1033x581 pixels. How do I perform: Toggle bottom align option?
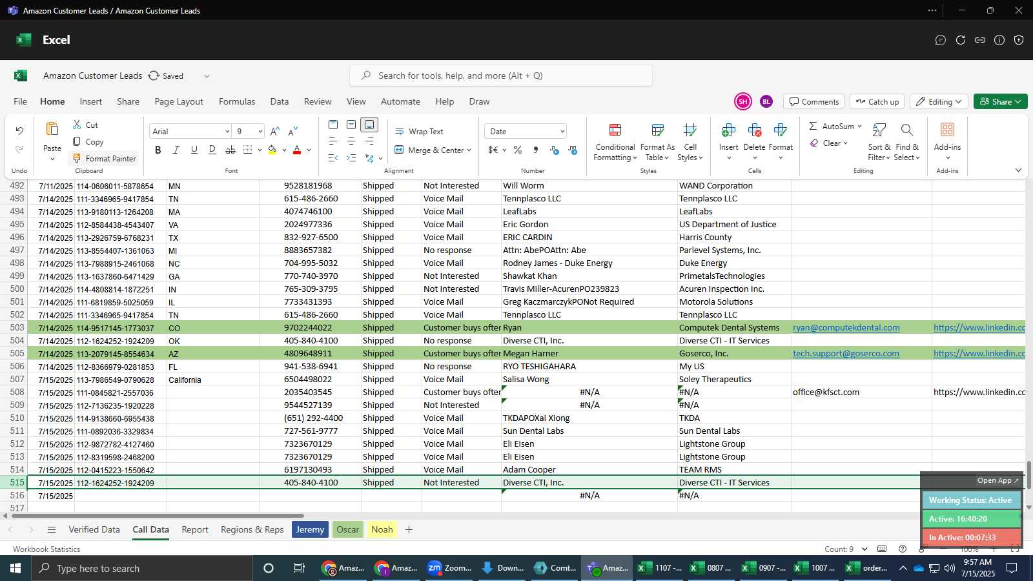[x=369, y=125]
